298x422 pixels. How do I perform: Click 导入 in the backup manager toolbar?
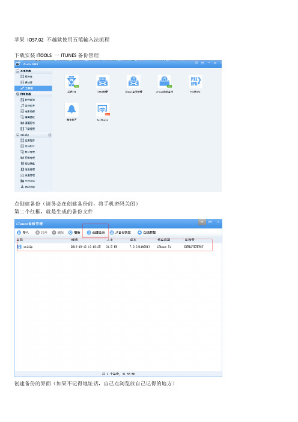point(23,232)
